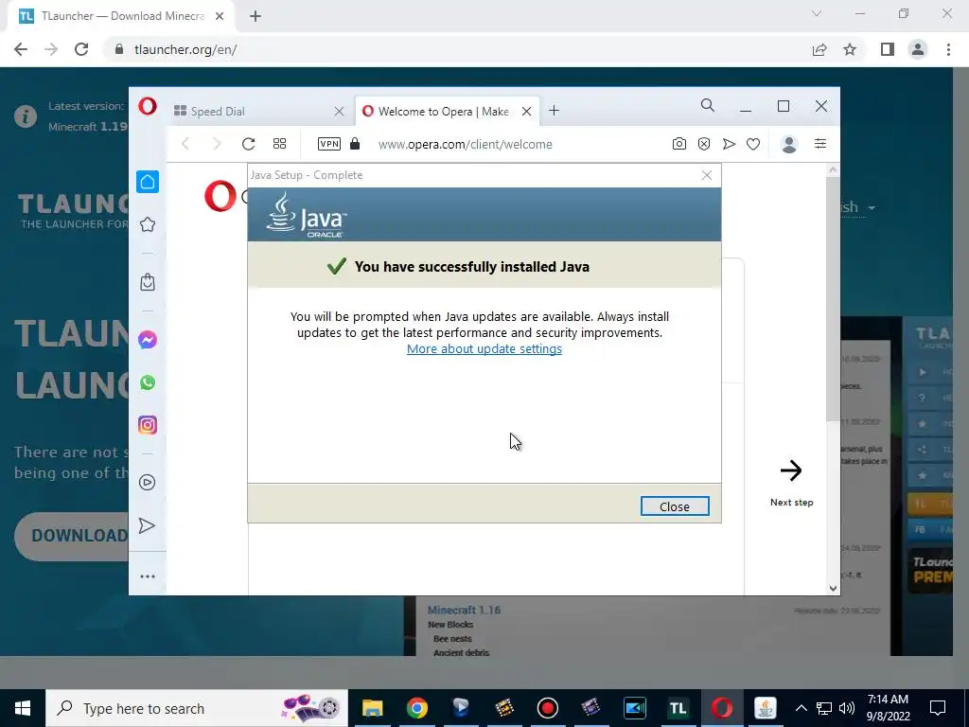969x727 pixels.
Task: Toggle the Chrome side panel icon
Action: (888, 49)
